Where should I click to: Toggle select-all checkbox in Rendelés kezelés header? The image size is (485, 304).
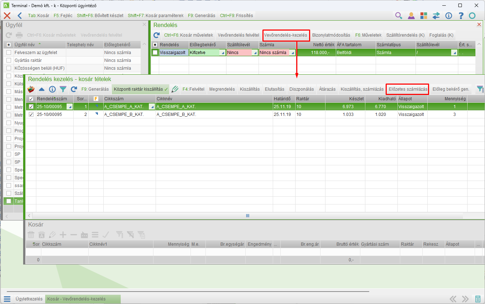31,99
